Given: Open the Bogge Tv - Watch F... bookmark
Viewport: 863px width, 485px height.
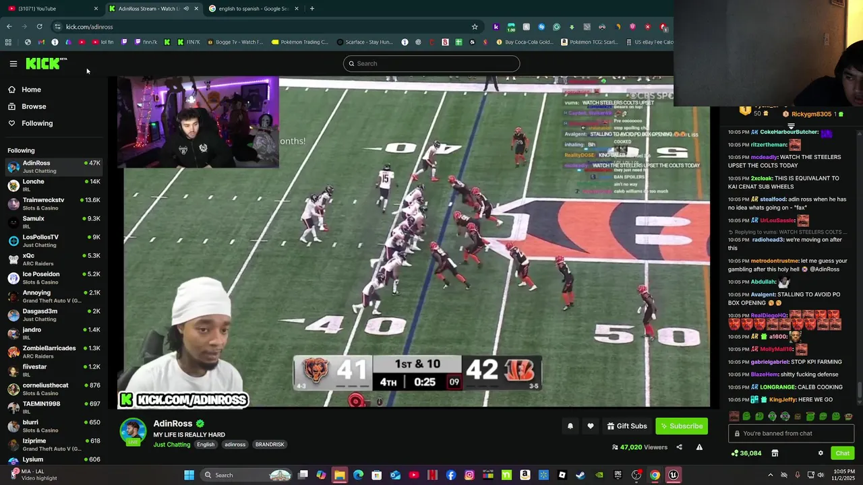Looking at the screenshot, I should [235, 42].
